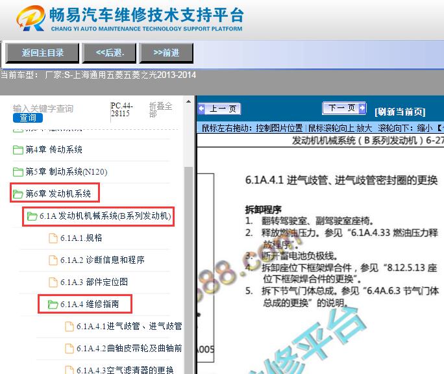Click the blue 查询 search button
This screenshot has height=374, width=444.
pyautogui.click(x=28, y=118)
